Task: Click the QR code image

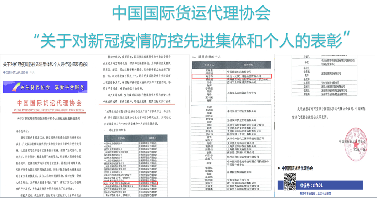Action: 290,180
